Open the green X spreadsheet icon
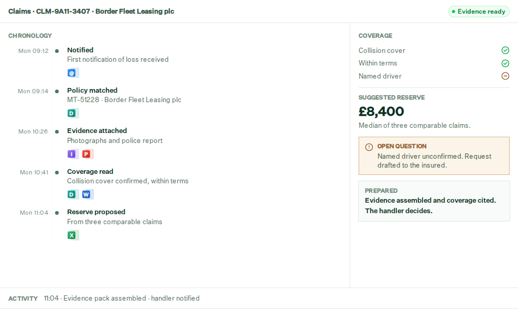This screenshot has height=309, width=518. pyautogui.click(x=72, y=235)
